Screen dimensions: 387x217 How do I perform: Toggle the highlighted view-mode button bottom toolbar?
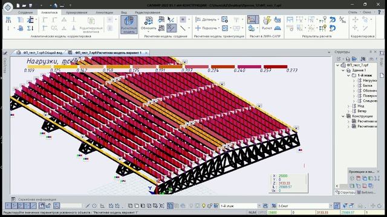[170, 206]
